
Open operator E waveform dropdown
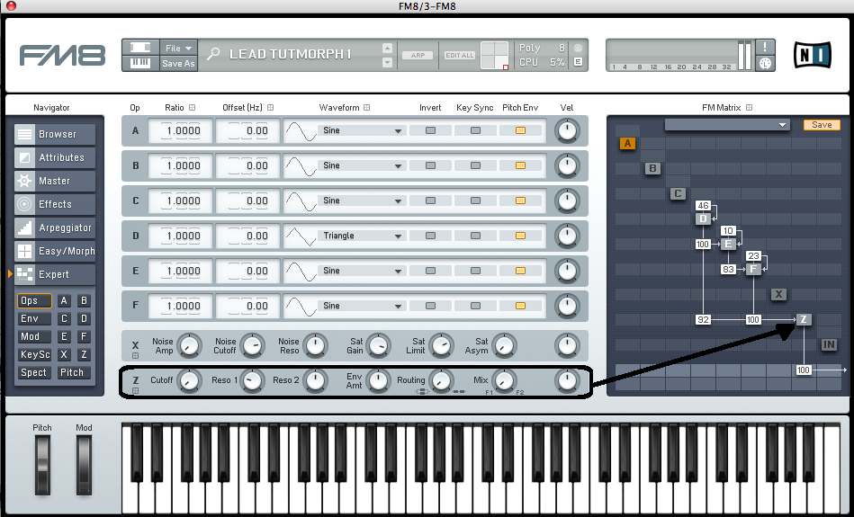pos(362,271)
